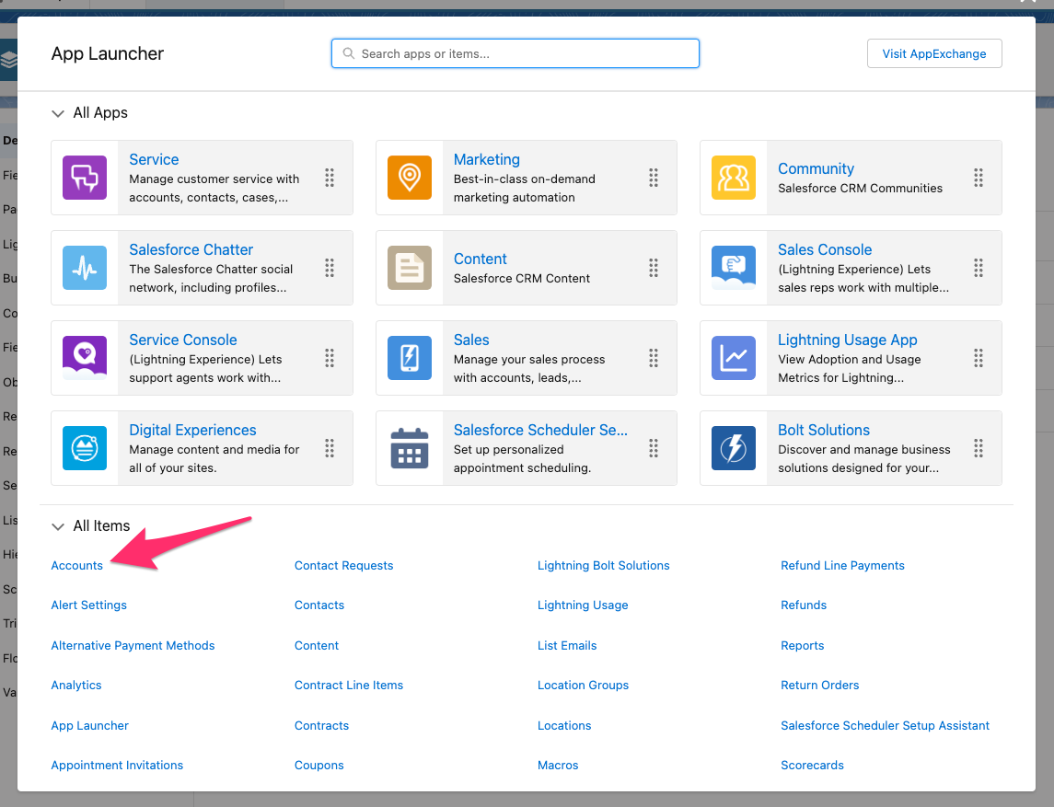Open Accounts from All Items
Viewport: 1054px width, 807px height.
coord(76,565)
